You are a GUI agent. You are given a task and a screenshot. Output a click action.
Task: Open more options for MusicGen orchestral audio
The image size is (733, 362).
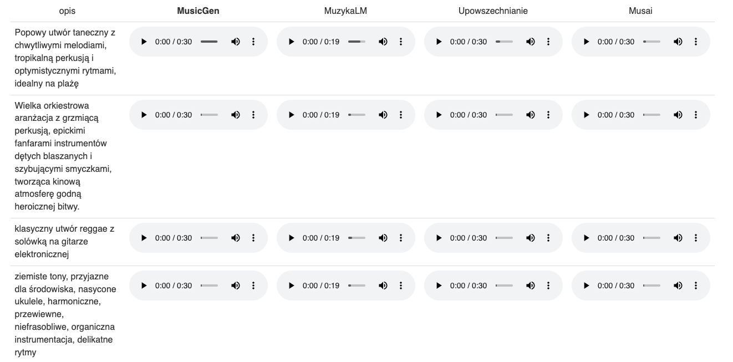253,115
